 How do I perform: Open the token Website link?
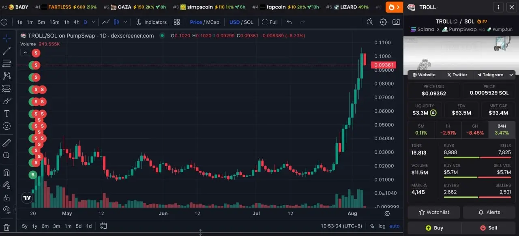pos(424,75)
